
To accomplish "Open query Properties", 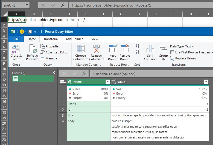I will (50, 46).
